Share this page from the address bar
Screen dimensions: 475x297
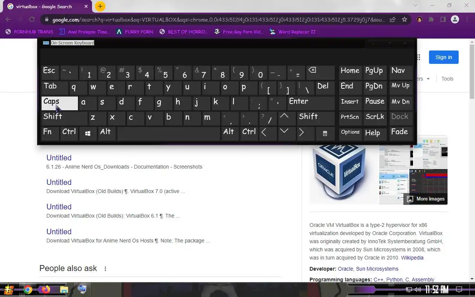tap(393, 19)
